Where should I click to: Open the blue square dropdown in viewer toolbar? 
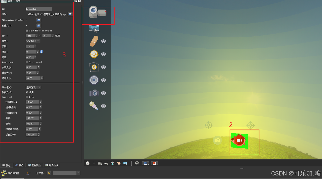(x=146, y=163)
